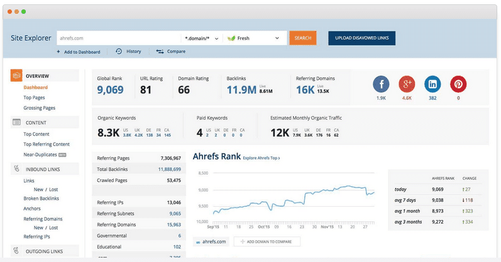Click Referring IPs value 13,046
501x262 pixels.
[174, 202]
